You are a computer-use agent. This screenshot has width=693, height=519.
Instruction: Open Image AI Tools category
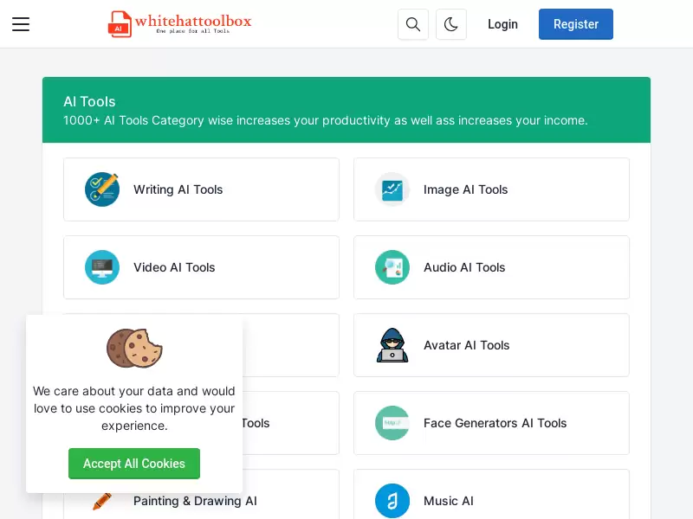tap(491, 189)
